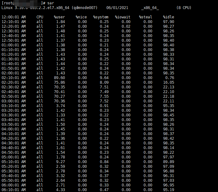Click timestamp 12:10:01 AM
218x192 pixels.
(14, 22)
